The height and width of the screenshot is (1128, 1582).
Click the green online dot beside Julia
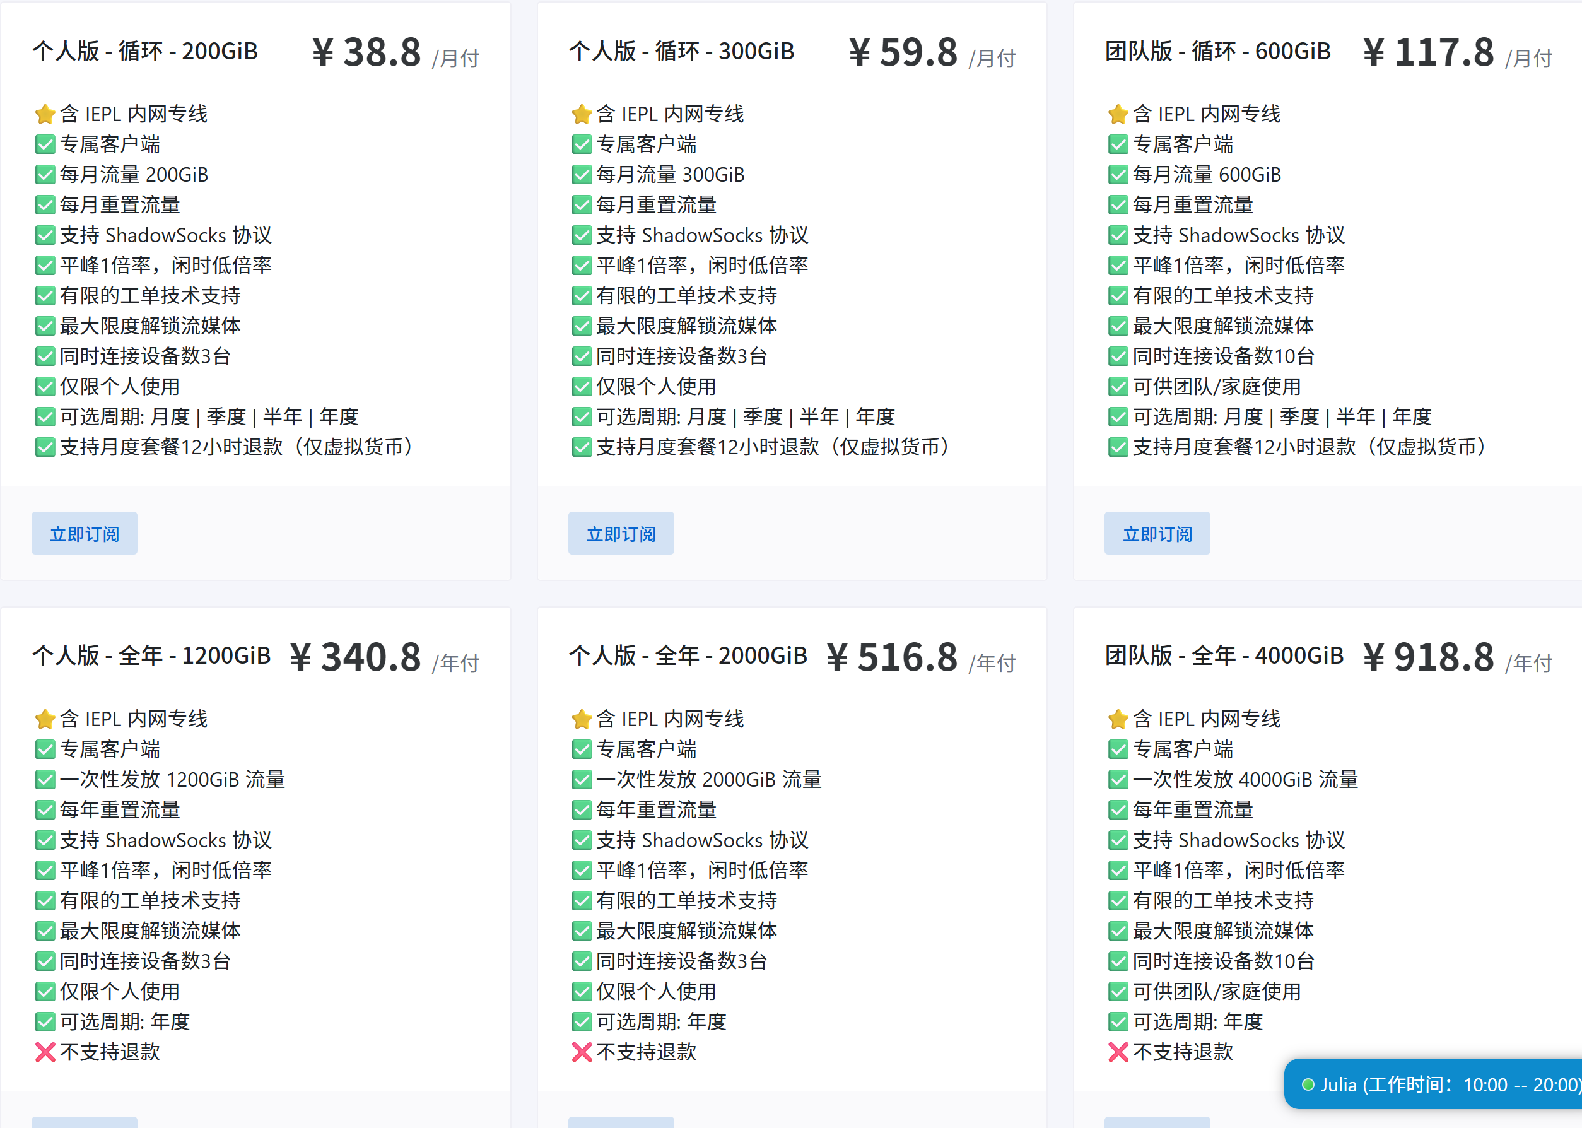[x=1308, y=1084]
